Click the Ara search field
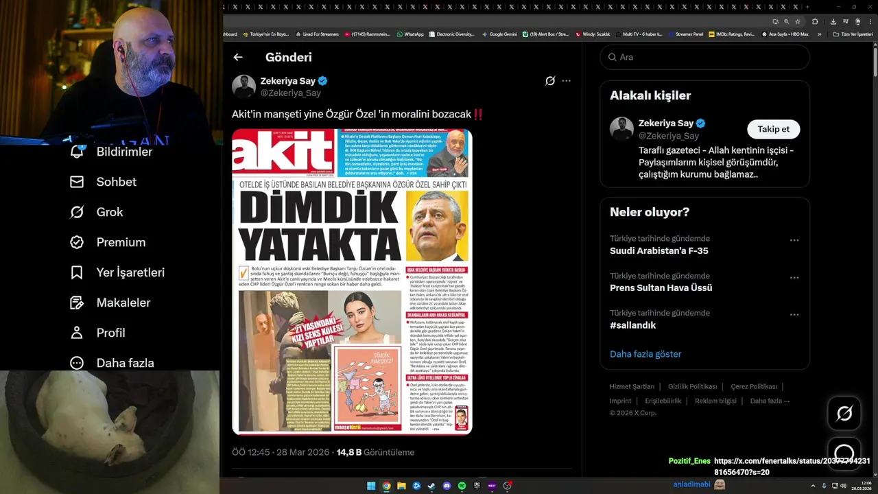The image size is (878, 494). pos(705,58)
